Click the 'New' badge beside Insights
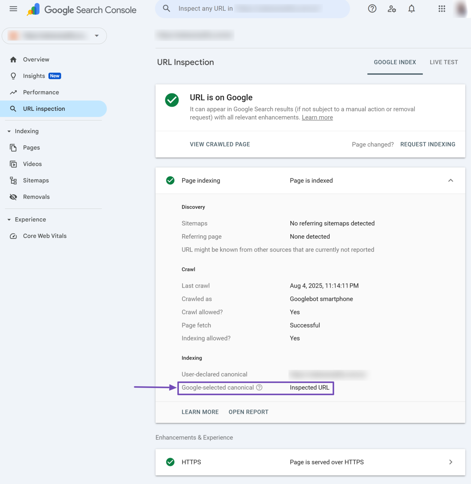471x484 pixels. 55,76
